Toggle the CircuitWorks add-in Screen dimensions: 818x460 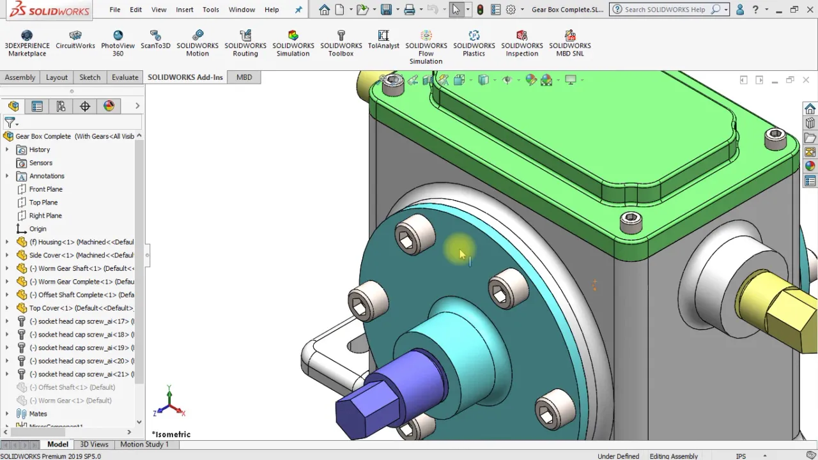point(75,40)
